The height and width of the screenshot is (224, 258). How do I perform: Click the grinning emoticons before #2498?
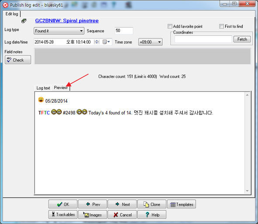[56, 112]
